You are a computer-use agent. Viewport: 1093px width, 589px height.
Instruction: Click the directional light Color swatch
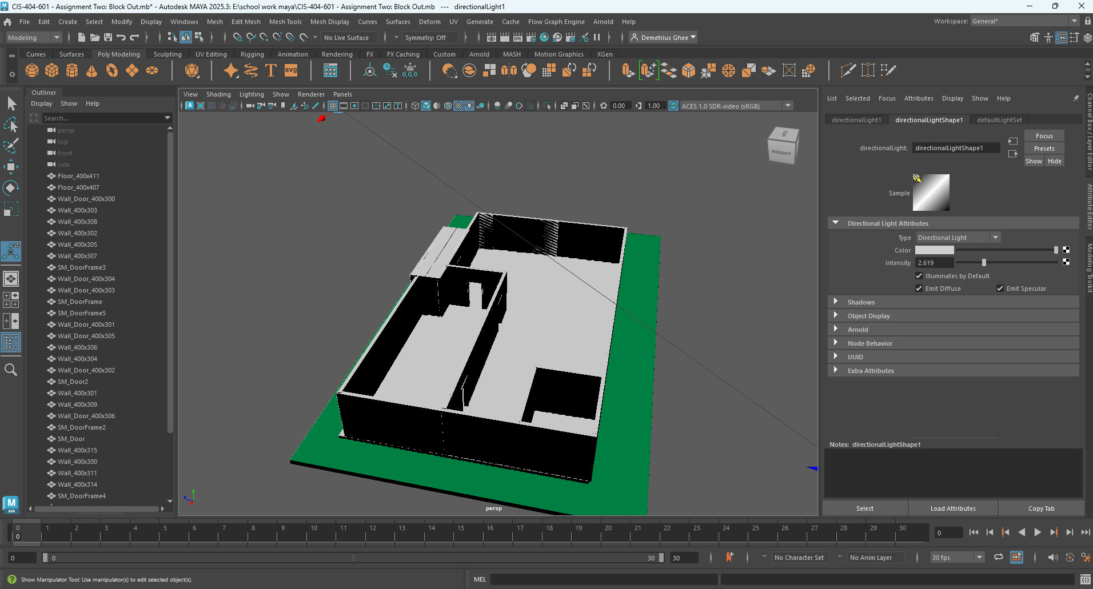pos(935,250)
